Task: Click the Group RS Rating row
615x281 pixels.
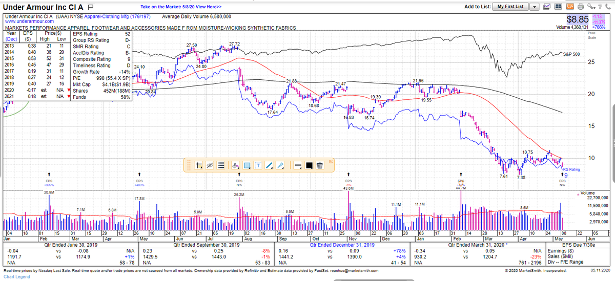Action: pyautogui.click(x=102, y=40)
